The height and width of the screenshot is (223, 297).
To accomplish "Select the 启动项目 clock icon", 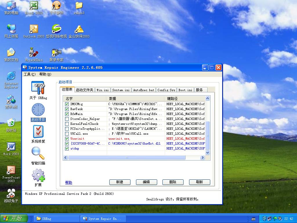I will 38,110.
